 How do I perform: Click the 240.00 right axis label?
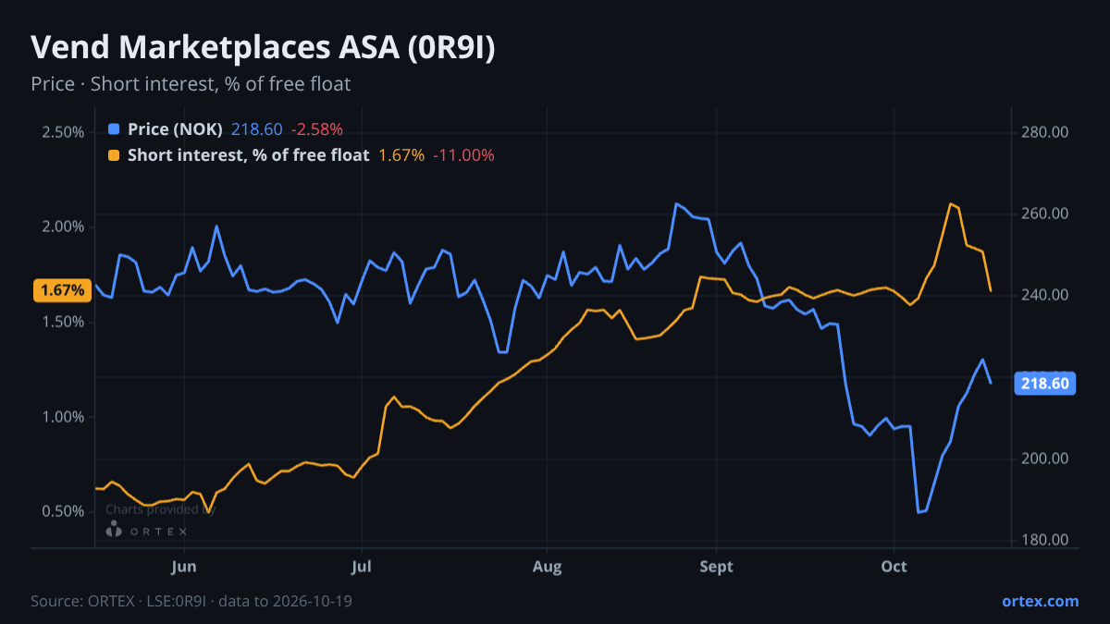click(1045, 295)
